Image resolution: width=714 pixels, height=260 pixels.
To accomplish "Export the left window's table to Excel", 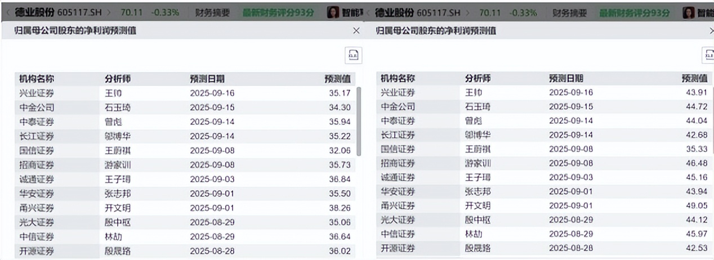I will (354, 55).
